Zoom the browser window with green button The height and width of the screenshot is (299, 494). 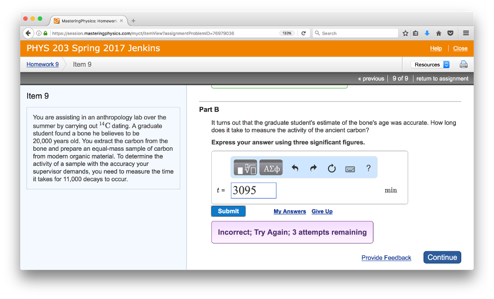click(40, 19)
